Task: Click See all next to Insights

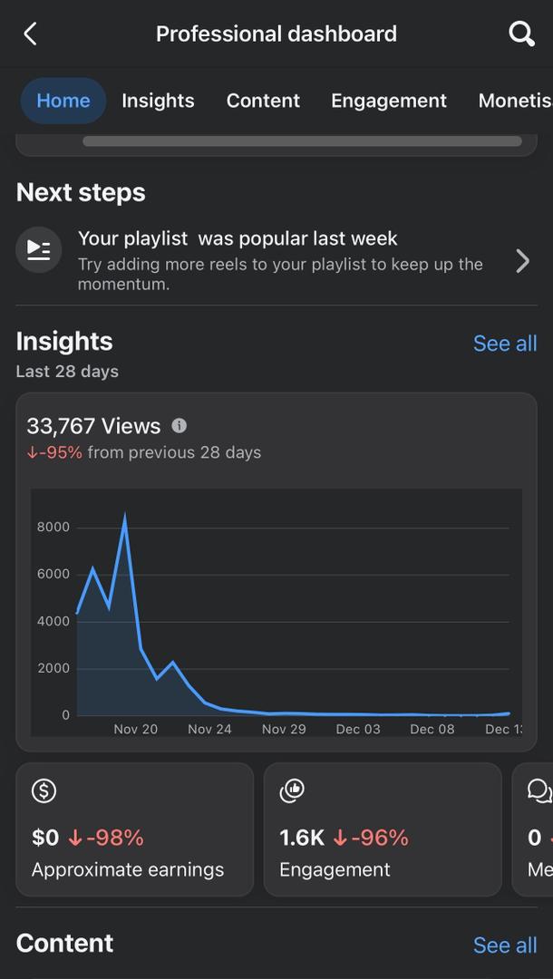Action: pyautogui.click(x=505, y=344)
